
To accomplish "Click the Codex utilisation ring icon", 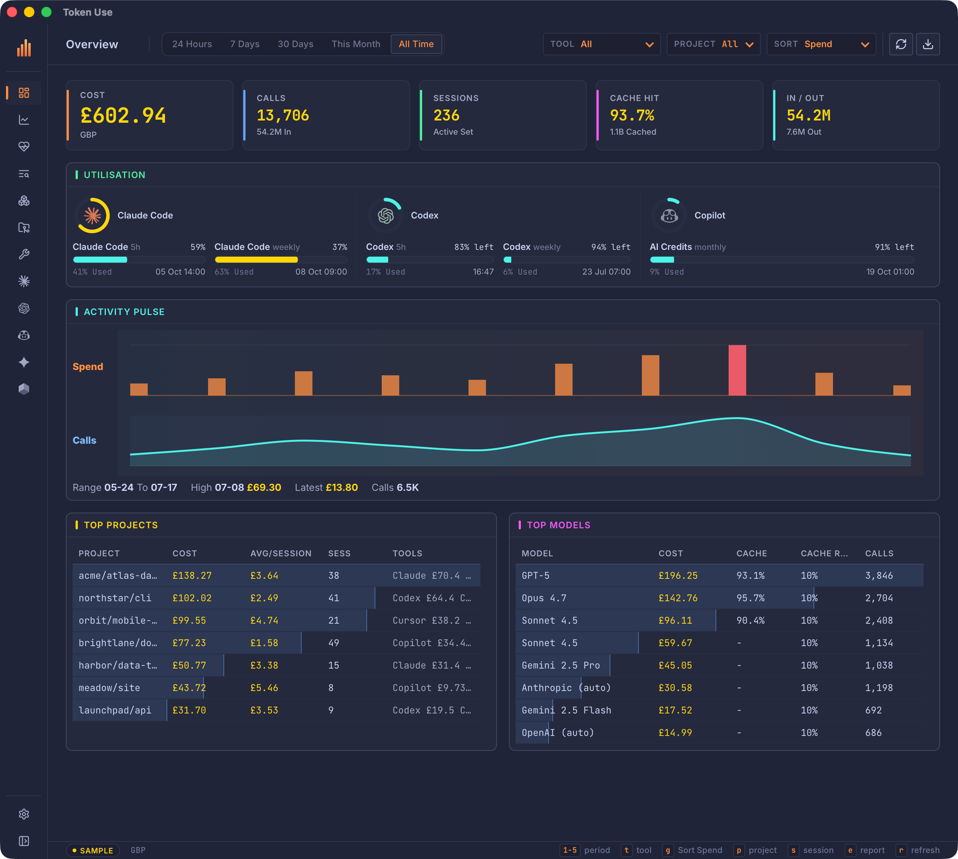I will [x=386, y=215].
